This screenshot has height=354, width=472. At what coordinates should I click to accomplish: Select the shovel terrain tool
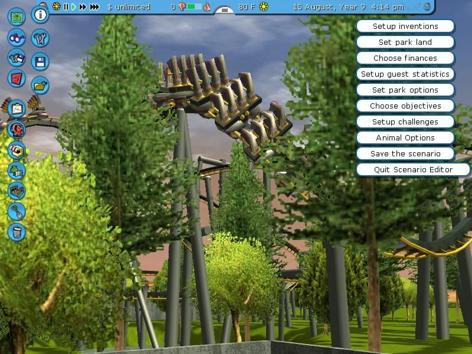(17, 211)
